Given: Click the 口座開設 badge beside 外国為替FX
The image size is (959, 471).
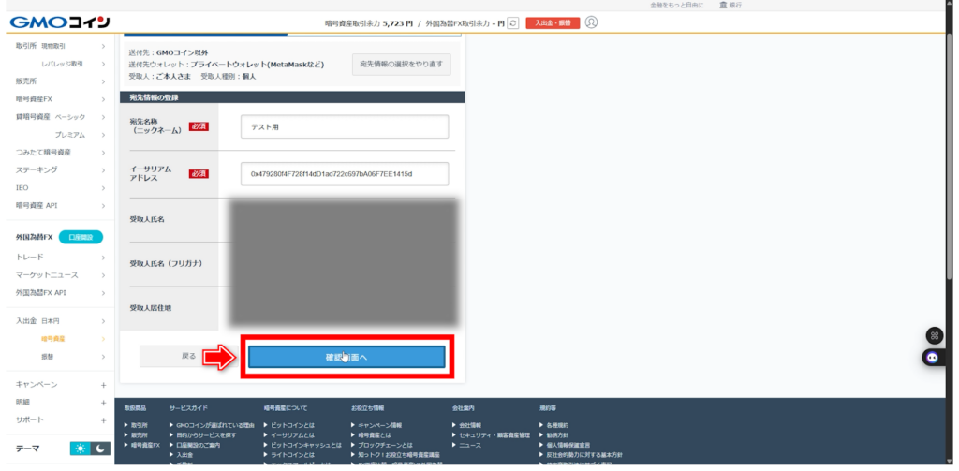Looking at the screenshot, I should pos(80,238).
